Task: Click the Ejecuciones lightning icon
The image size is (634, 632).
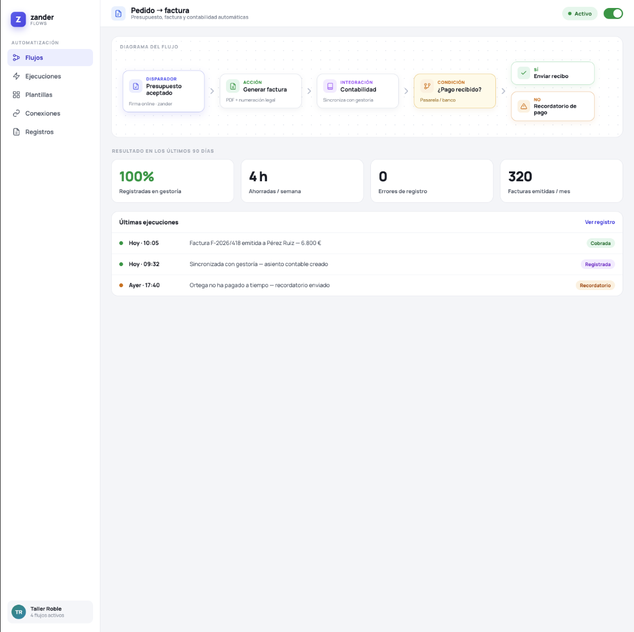Action: 16,76
